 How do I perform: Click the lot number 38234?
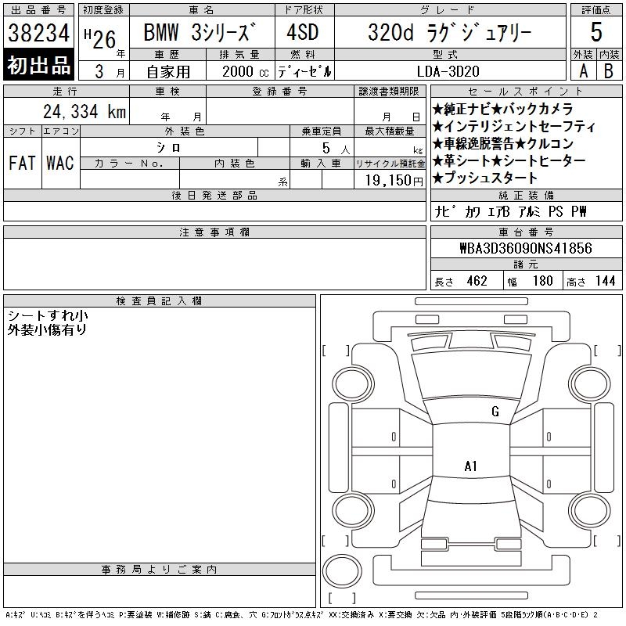point(38,33)
